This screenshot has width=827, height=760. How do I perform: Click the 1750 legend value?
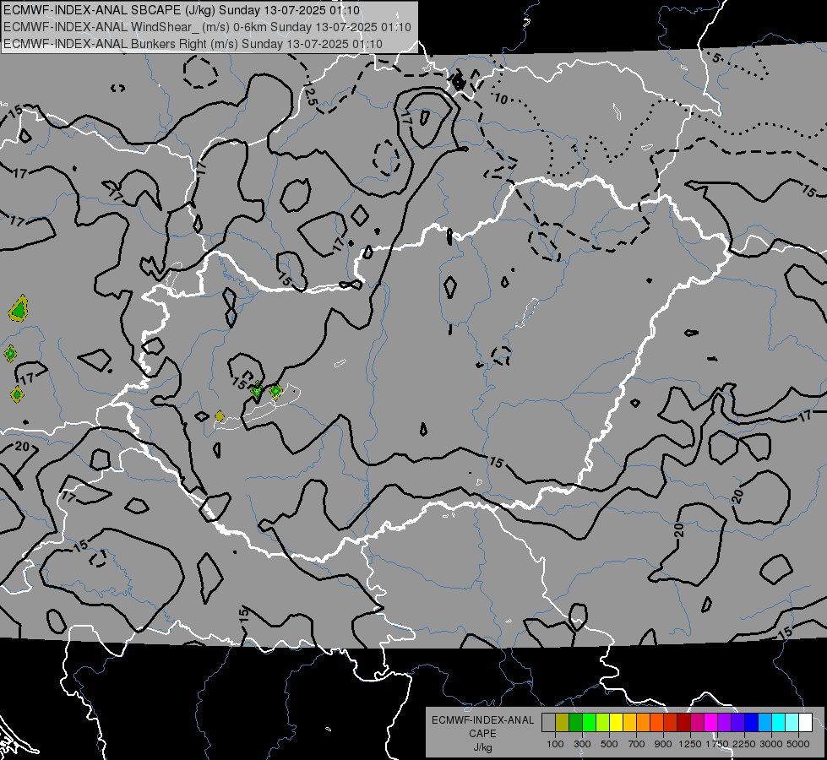pyautogui.click(x=717, y=744)
